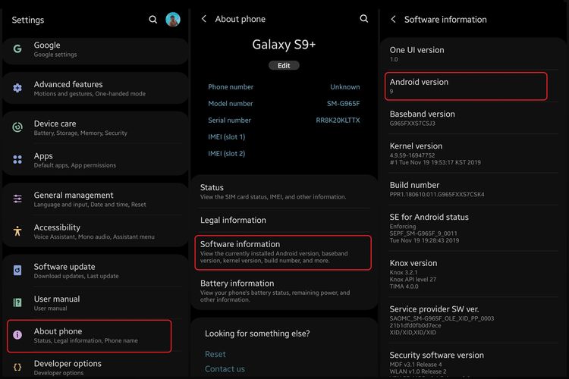The height and width of the screenshot is (379, 569).
Task: Tap the User manual icon
Action: click(17, 302)
